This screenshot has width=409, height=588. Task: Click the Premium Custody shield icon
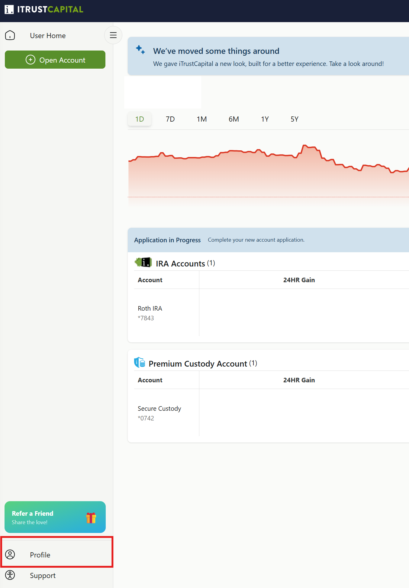(140, 362)
